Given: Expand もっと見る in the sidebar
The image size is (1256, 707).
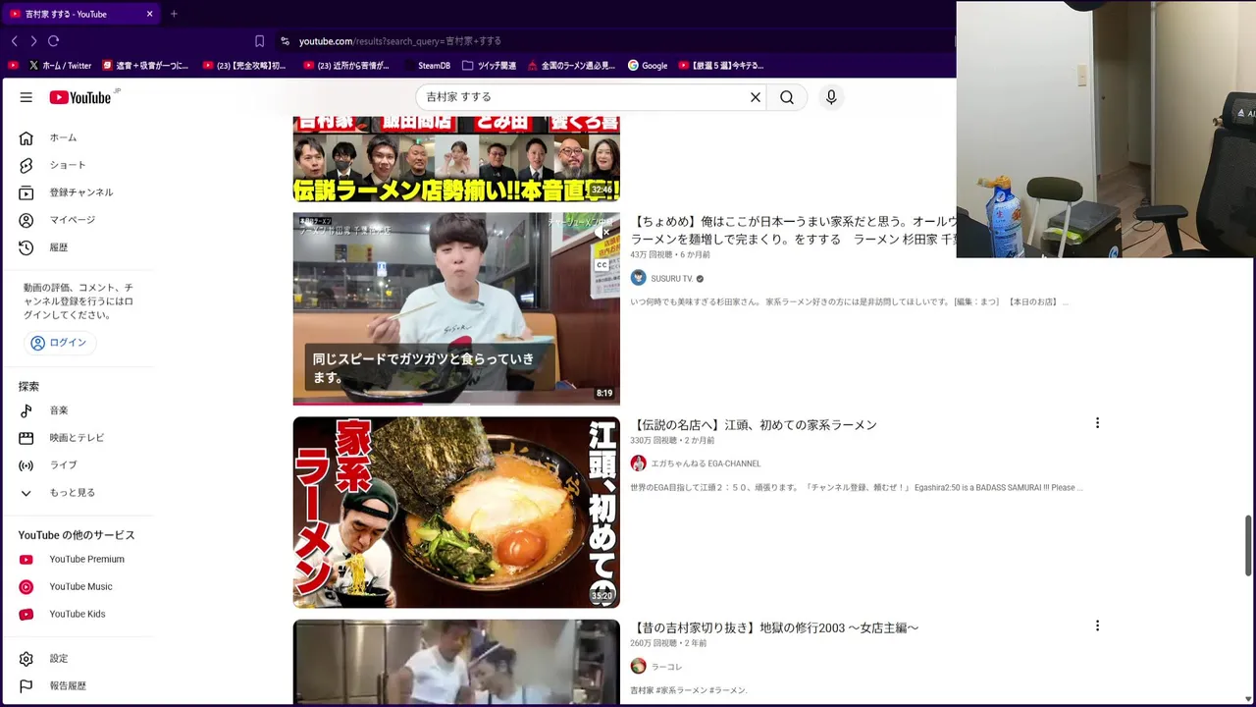Looking at the screenshot, I should [x=77, y=493].
